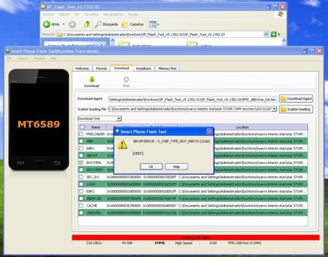Open the Edición menu in Explorer
328x257 pixels.
tap(64, 14)
